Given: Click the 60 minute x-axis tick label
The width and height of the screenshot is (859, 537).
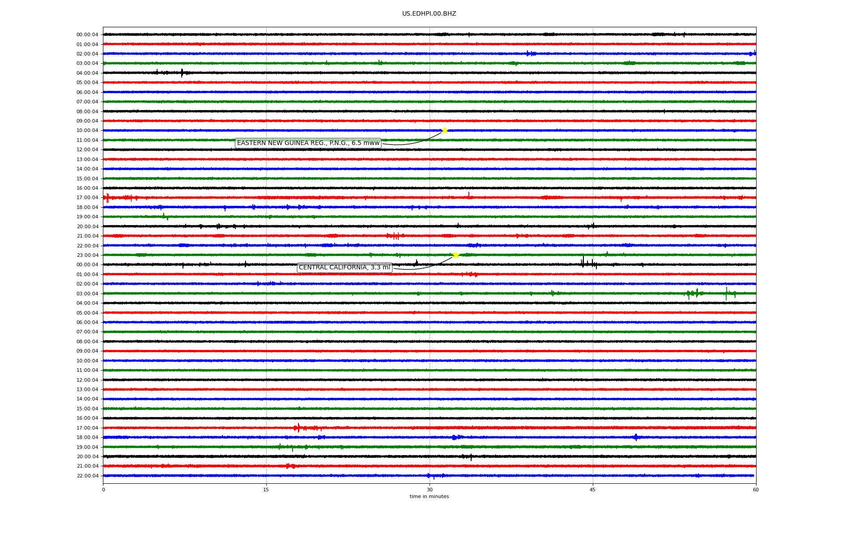Looking at the screenshot, I should (756, 490).
